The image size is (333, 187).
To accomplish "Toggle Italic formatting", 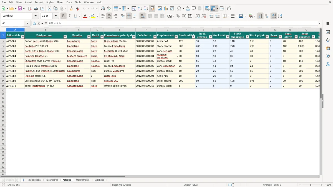I will coord(70,16).
